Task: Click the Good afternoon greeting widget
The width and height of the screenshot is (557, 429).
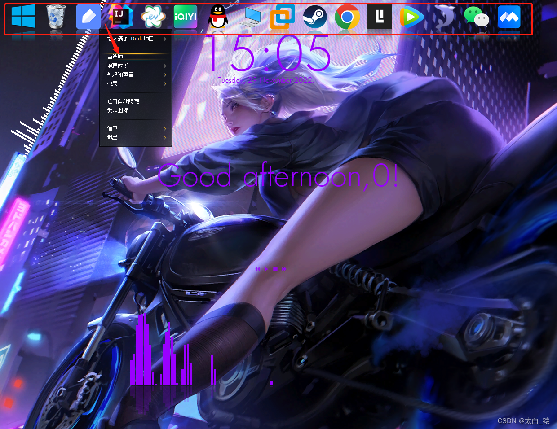Action: pyautogui.click(x=278, y=176)
